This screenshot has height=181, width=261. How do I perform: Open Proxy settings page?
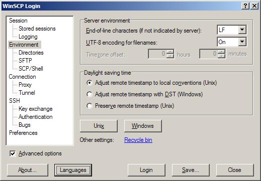(25, 85)
